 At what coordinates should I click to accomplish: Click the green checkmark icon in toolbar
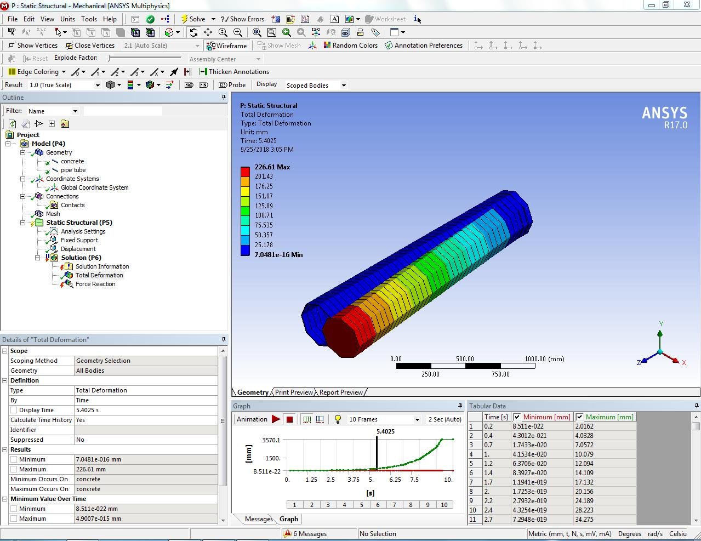[150, 19]
